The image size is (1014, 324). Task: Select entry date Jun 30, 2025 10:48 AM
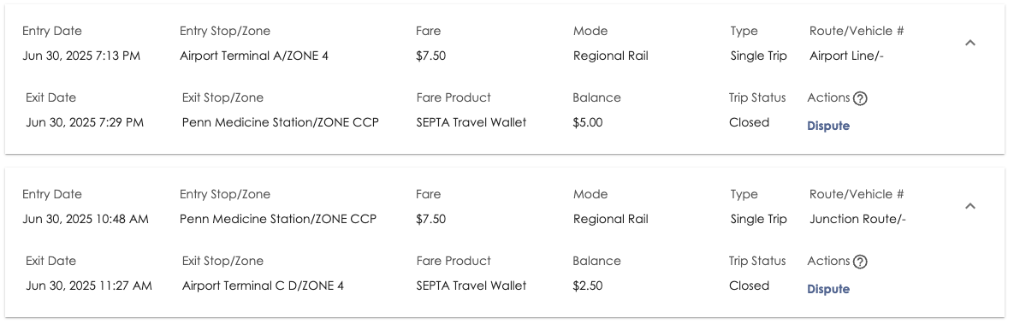click(x=86, y=219)
